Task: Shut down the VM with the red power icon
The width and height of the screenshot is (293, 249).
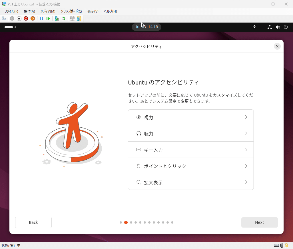Action: [26, 19]
